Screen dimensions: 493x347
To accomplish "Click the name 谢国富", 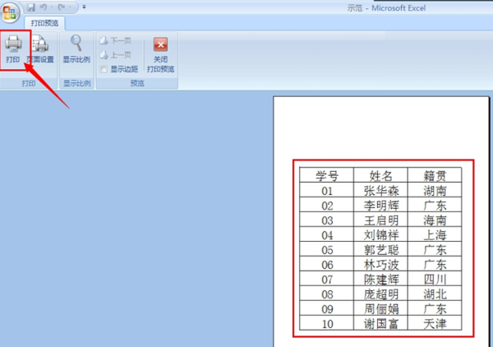I will click(380, 323).
